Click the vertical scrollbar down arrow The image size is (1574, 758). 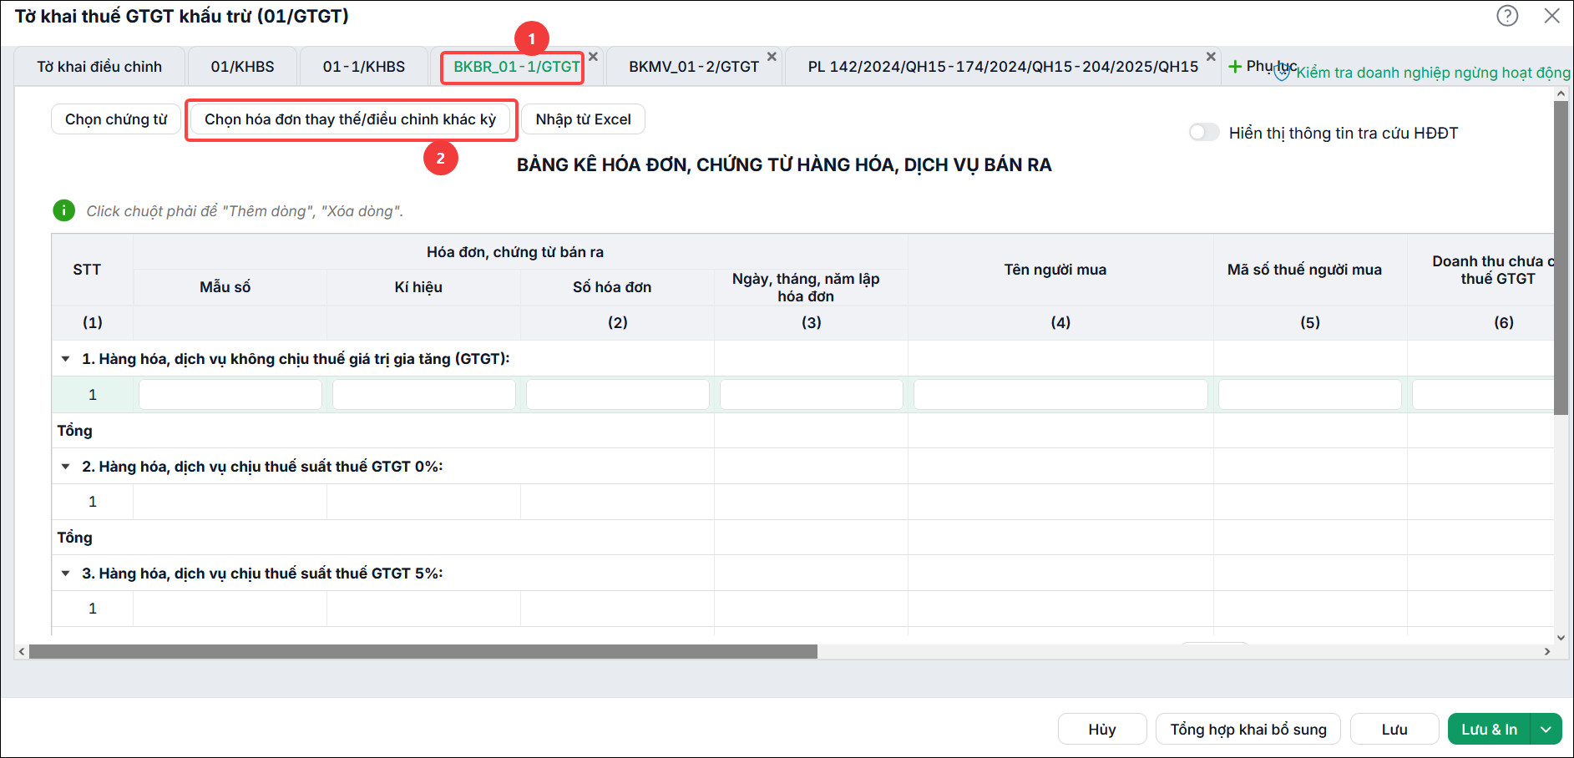pos(1561,637)
